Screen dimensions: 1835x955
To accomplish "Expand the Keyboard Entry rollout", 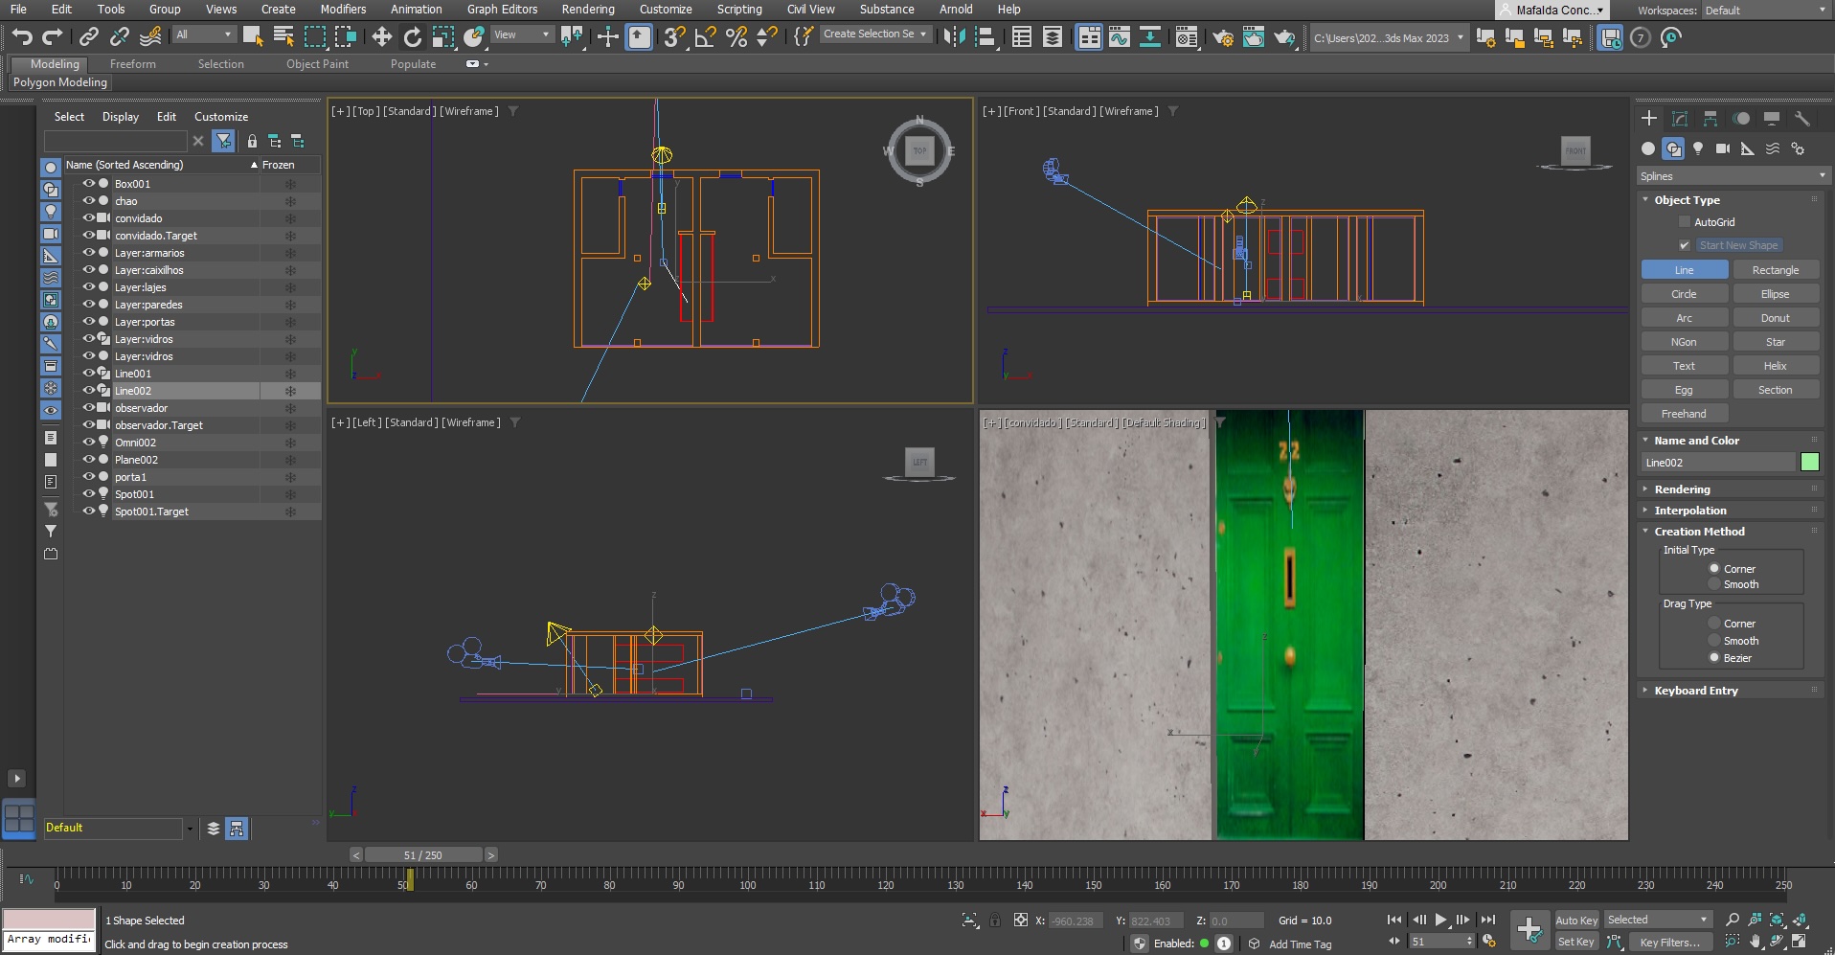I will 1695,691.
